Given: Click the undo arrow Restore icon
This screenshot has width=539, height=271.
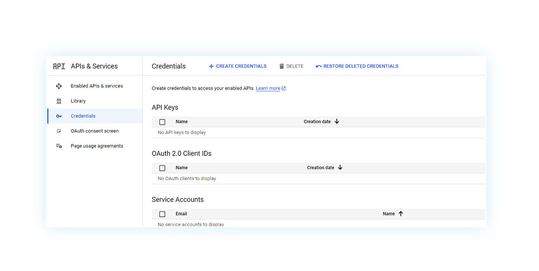Looking at the screenshot, I should pyautogui.click(x=318, y=66).
